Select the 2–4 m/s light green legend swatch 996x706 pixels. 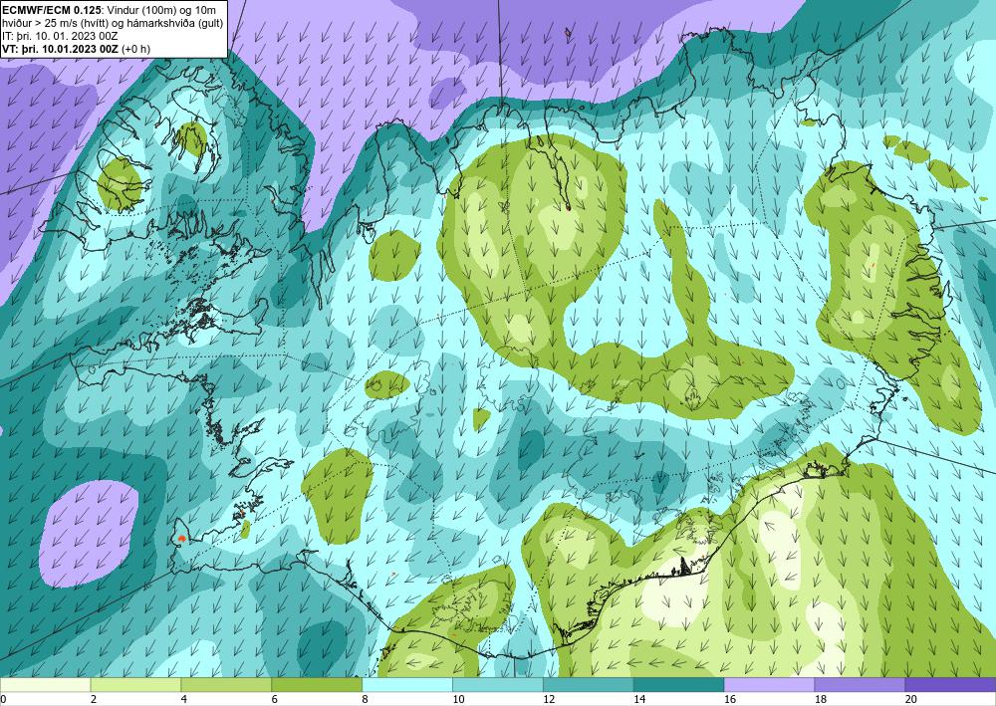[x=135, y=685]
